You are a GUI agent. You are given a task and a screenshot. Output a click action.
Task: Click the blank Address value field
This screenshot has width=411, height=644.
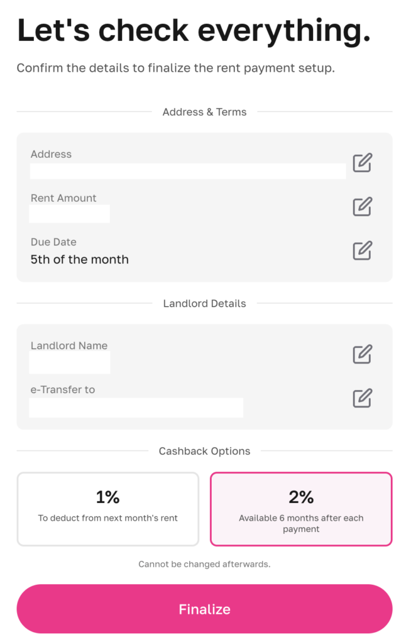click(x=188, y=171)
